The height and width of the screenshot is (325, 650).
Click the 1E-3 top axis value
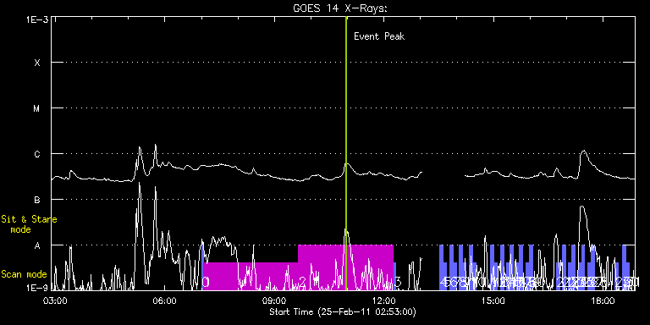pos(37,19)
